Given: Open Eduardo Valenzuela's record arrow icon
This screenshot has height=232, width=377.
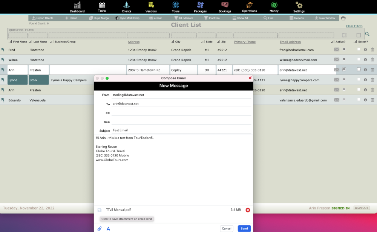Looking at the screenshot, I should [x=3, y=100].
